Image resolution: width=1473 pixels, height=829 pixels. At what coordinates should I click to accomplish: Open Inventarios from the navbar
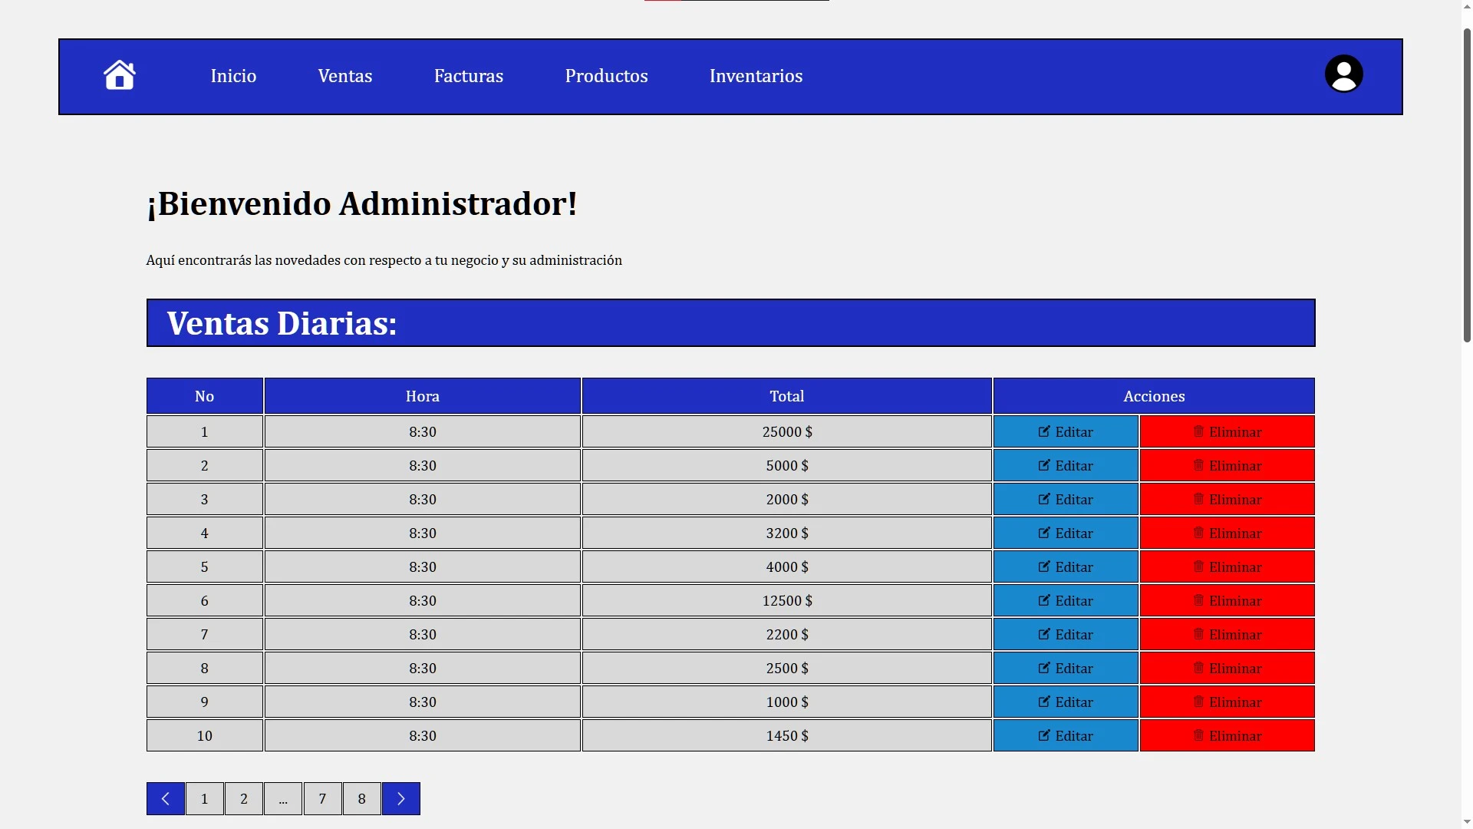[x=756, y=76]
